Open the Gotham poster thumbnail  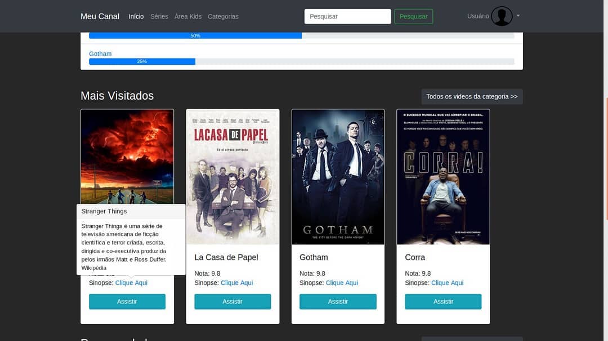click(338, 177)
